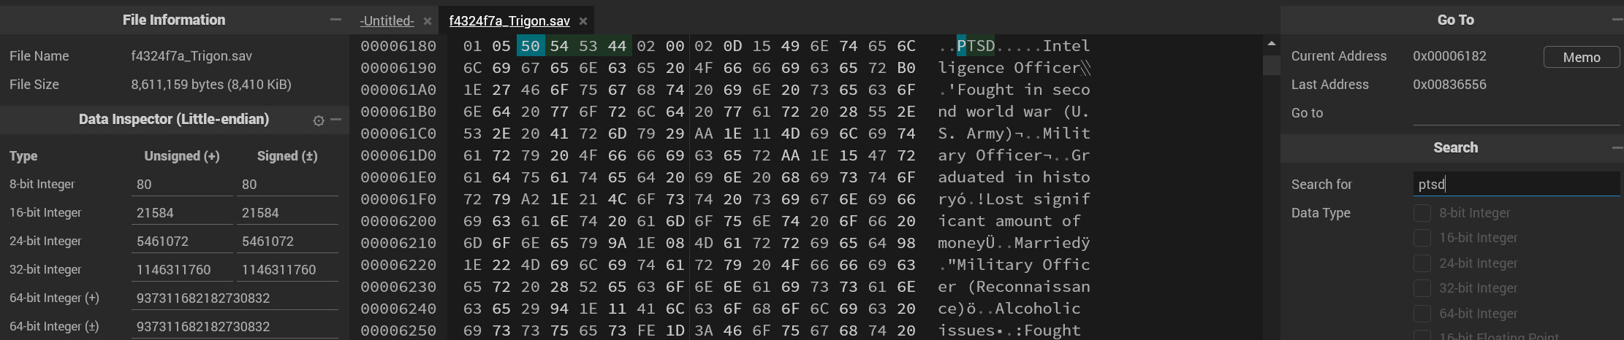Select highlighted hex byte 50 in row 00006180

click(x=531, y=46)
